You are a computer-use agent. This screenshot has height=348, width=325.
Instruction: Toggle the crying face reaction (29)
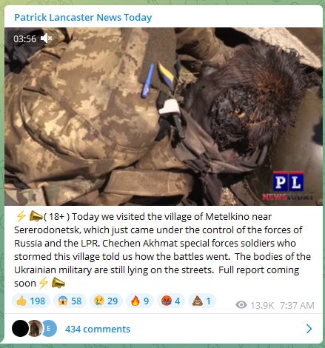pyautogui.click(x=106, y=301)
